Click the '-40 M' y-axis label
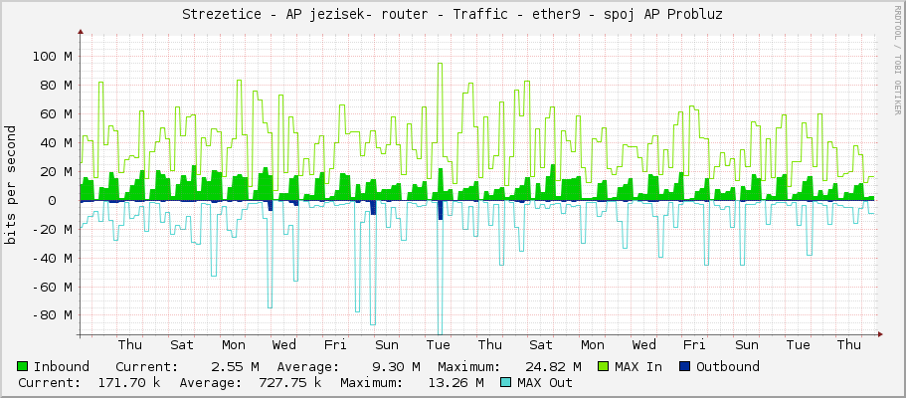 [x=52, y=258]
